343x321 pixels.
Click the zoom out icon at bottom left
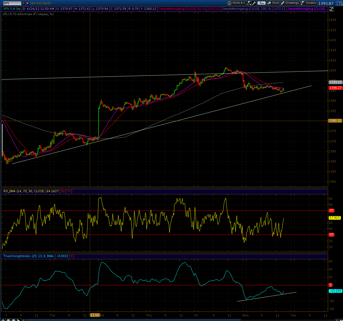click(x=13, y=320)
